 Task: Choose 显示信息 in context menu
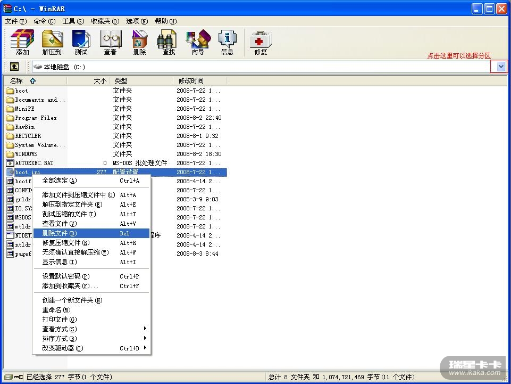pyautogui.click(x=91, y=262)
